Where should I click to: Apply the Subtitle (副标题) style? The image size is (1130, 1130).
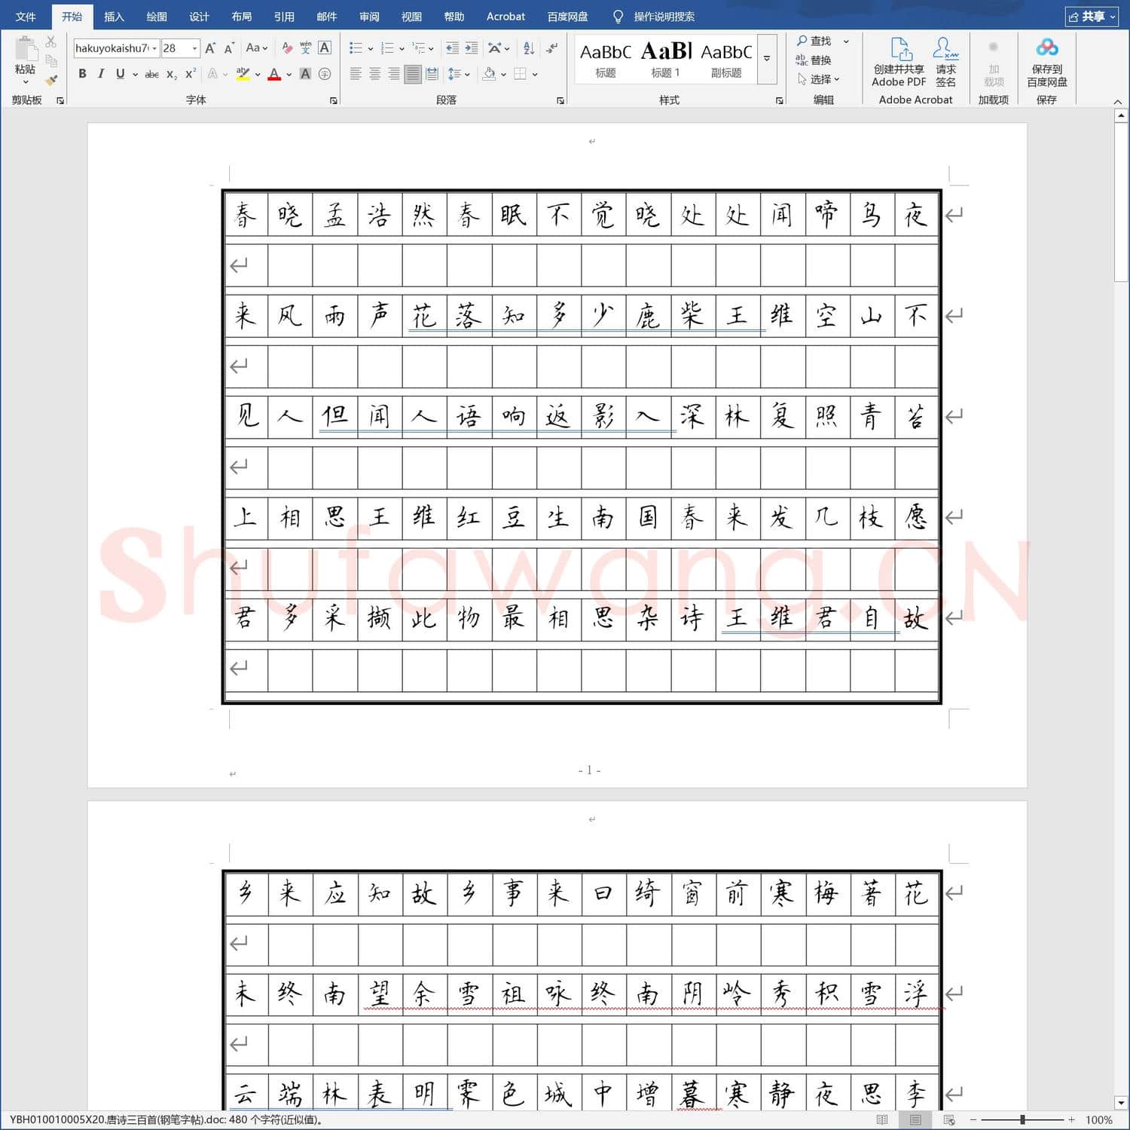click(x=726, y=59)
